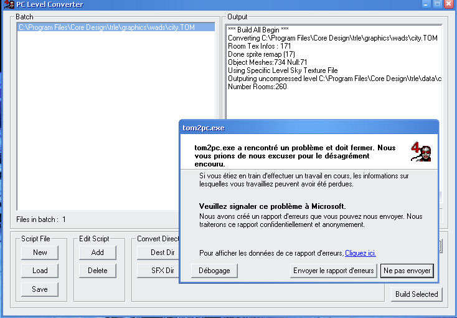Click Build Selected button
The height and width of the screenshot is (318, 457).
(417, 294)
